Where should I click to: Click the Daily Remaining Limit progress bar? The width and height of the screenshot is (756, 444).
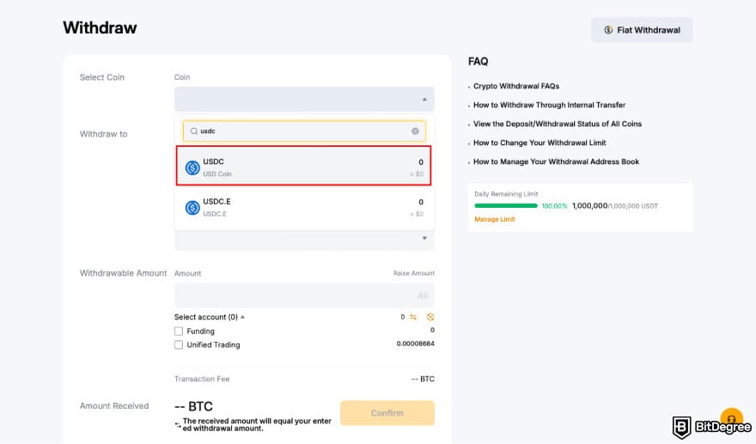pos(506,206)
